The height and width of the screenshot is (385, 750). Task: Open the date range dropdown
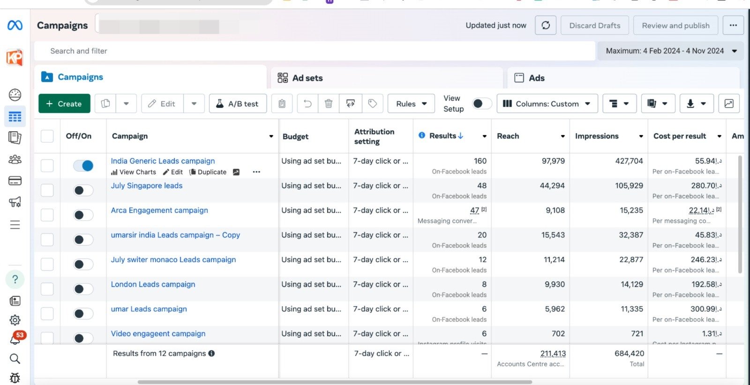[670, 51]
